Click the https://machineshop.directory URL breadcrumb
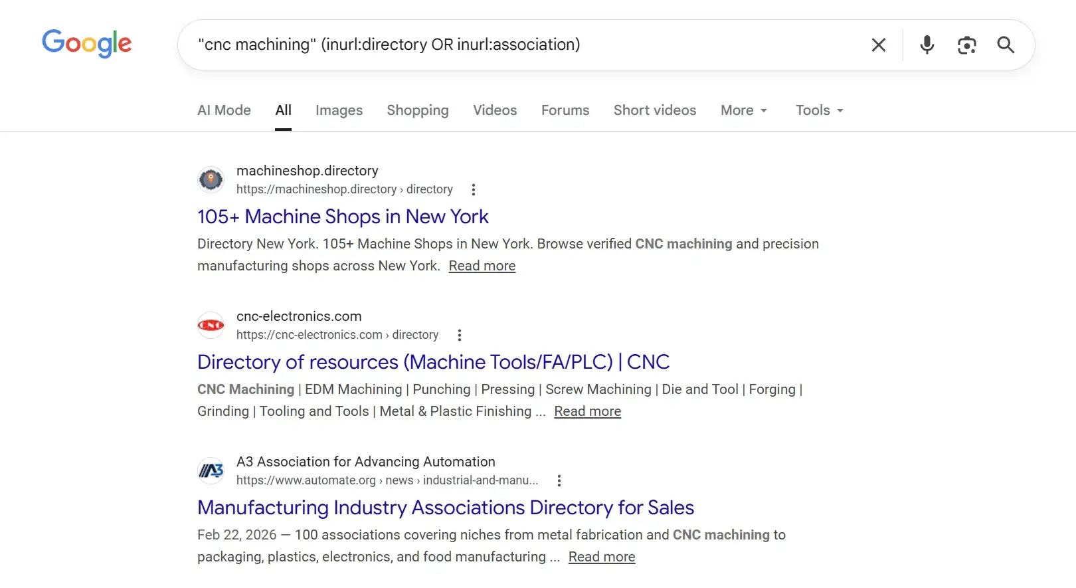 coord(345,189)
